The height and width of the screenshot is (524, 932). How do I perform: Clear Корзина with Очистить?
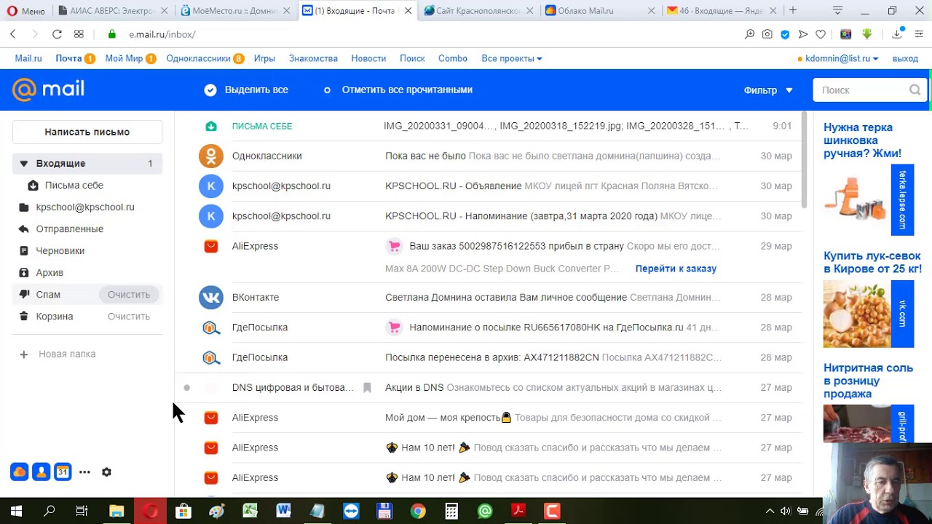click(x=129, y=317)
